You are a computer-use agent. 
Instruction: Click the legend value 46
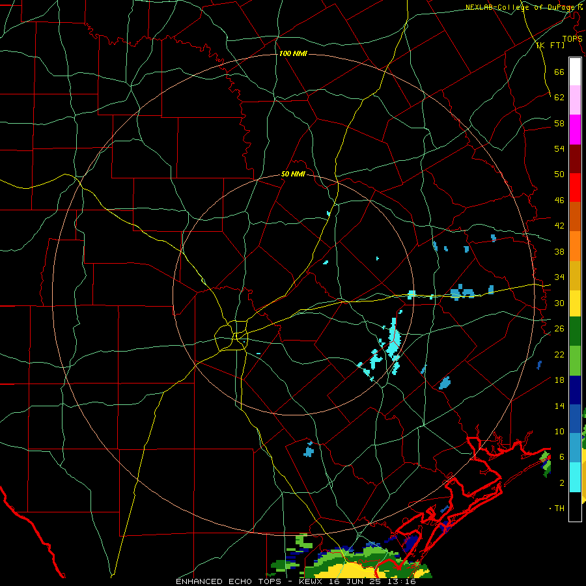pyautogui.click(x=559, y=201)
